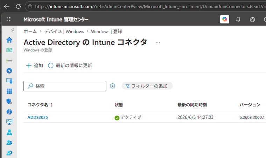Open Devices from the sidebar monitor icon
The width and height of the screenshot is (266, 158).
click(x=9, y=81)
